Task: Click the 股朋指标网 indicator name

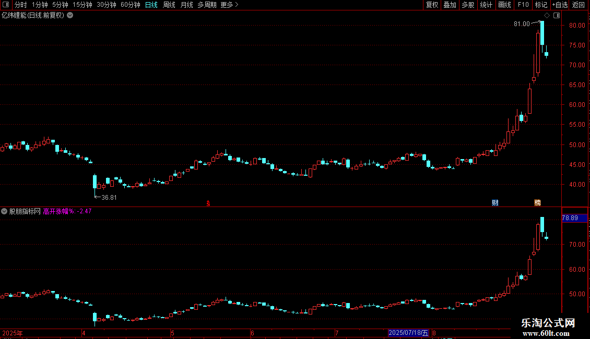Action: [25, 211]
